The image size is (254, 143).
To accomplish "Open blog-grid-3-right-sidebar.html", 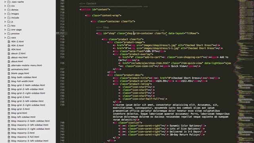I will pos(28,105).
